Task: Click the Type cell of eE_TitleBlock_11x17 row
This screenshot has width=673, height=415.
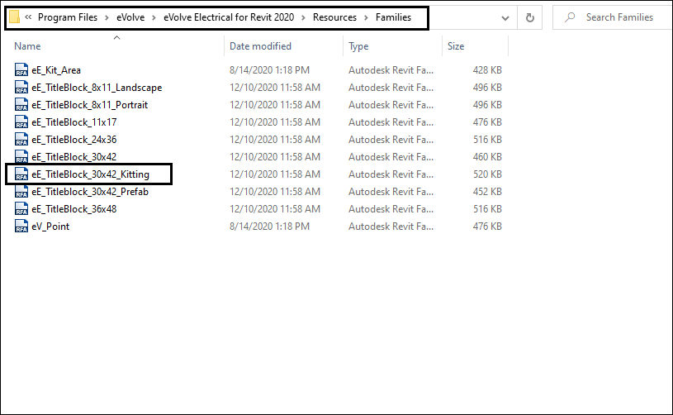Action: [x=391, y=122]
